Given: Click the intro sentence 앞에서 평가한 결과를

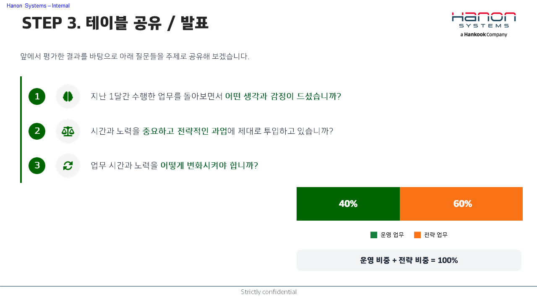Looking at the screenshot, I should [x=135, y=57].
